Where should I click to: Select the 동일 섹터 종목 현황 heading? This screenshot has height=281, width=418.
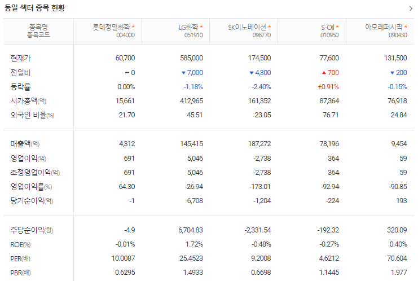click(x=34, y=8)
